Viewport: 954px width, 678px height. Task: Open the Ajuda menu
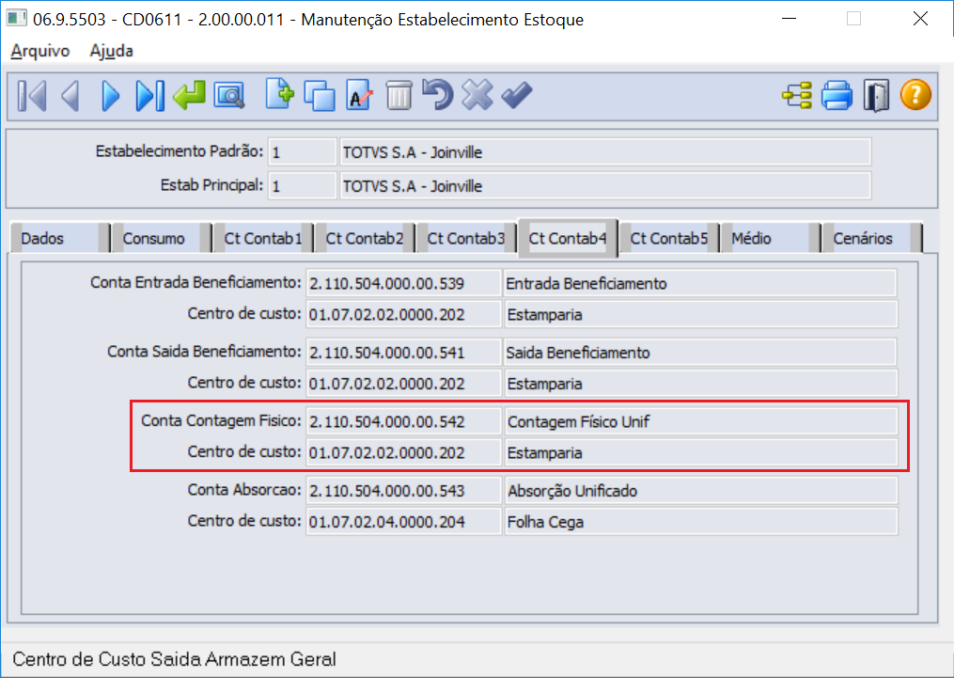[111, 51]
